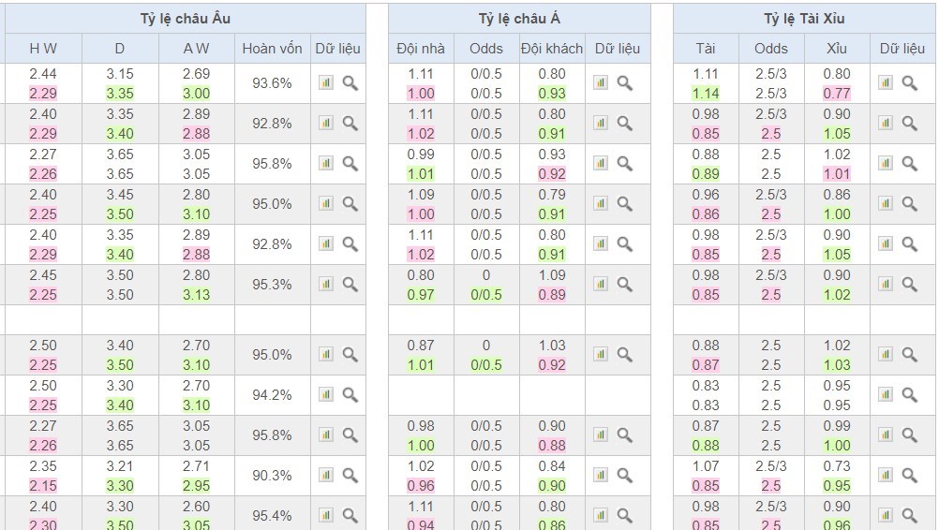The width and height of the screenshot is (939, 530).
Task: Click the chart icon in the 93.6% payout row
Action: click(326, 83)
